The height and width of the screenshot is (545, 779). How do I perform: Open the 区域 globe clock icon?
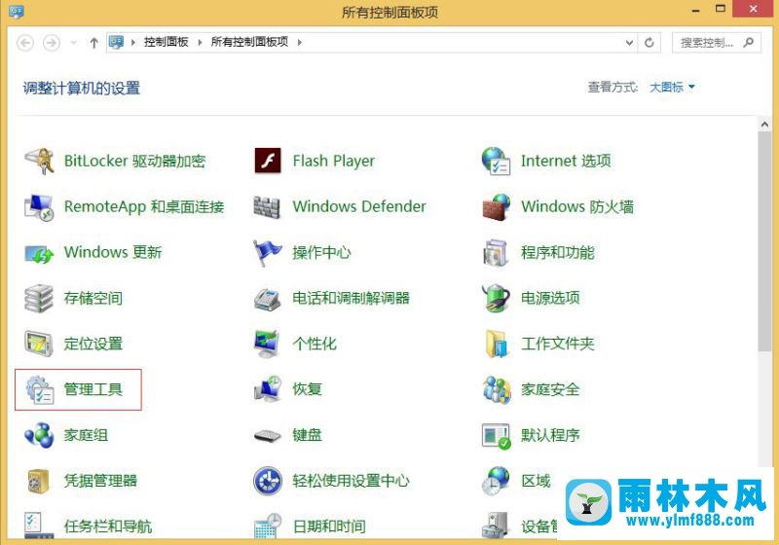coord(496,481)
